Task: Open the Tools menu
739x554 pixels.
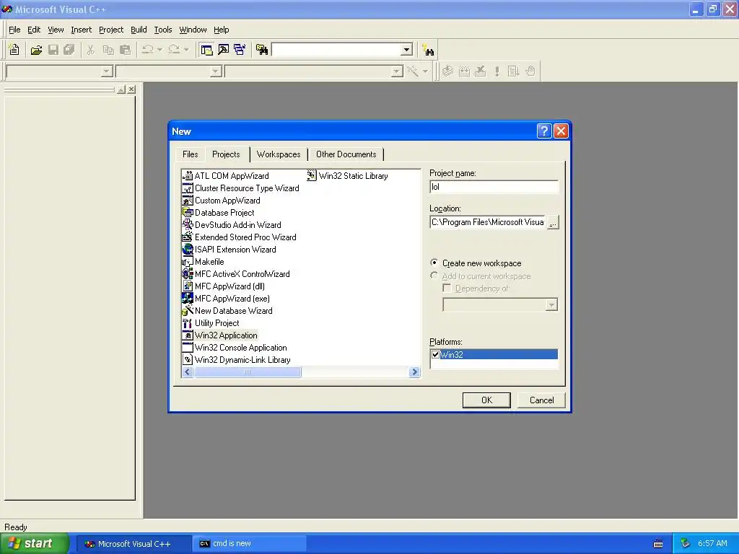Action: [x=163, y=30]
